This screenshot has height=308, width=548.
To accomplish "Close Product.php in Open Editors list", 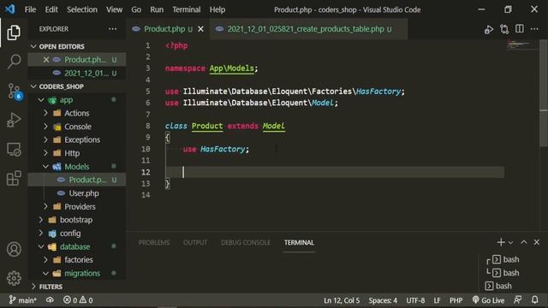I will pos(46,60).
